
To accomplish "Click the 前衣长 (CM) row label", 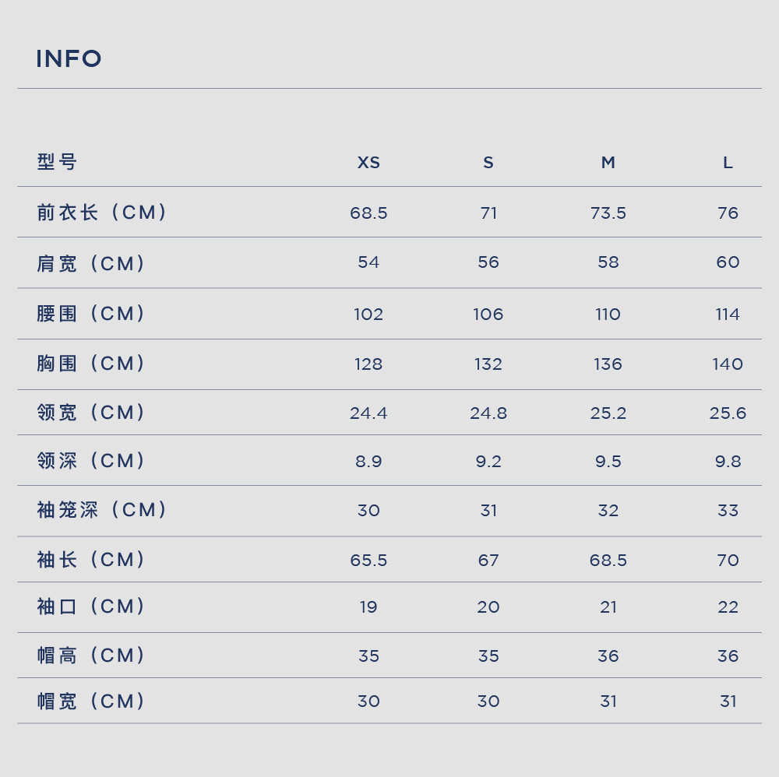I will coord(102,213).
